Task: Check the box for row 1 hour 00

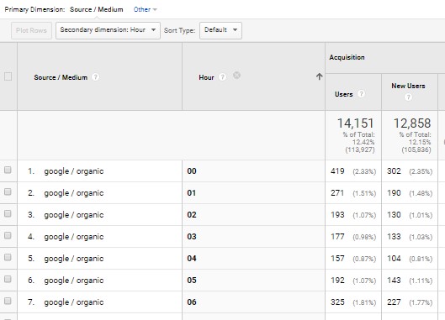Action: (8, 170)
